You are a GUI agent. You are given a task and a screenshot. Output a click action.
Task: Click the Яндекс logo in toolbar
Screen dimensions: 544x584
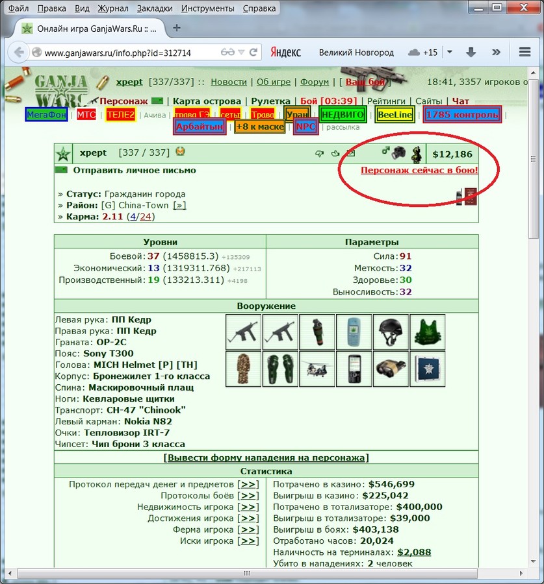286,52
